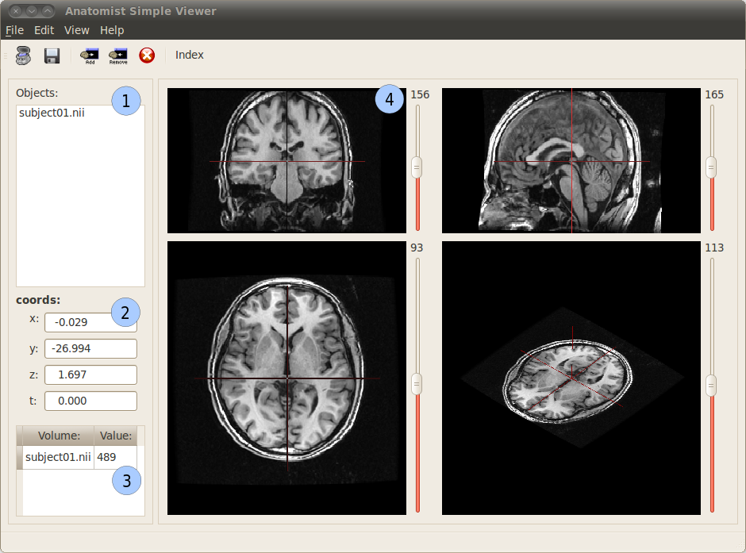Click the Value column header in table

[116, 436]
